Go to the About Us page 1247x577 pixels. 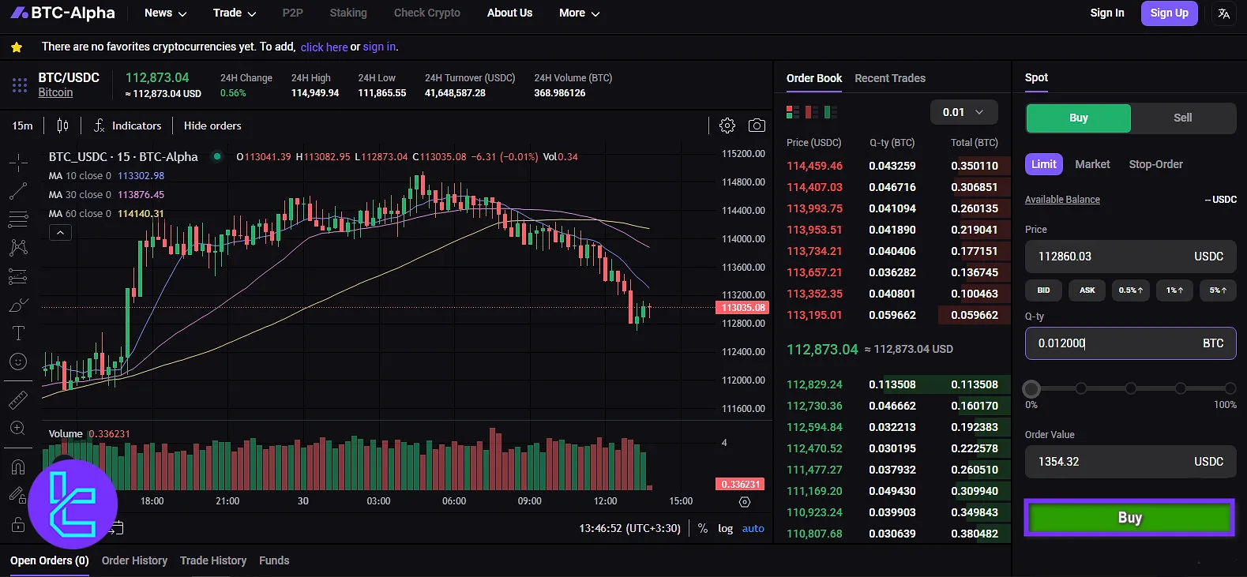coord(509,13)
